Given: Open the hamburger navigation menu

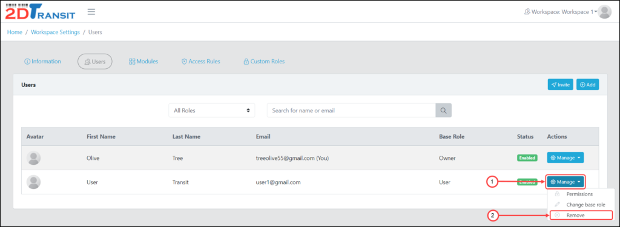Looking at the screenshot, I should coord(91,12).
